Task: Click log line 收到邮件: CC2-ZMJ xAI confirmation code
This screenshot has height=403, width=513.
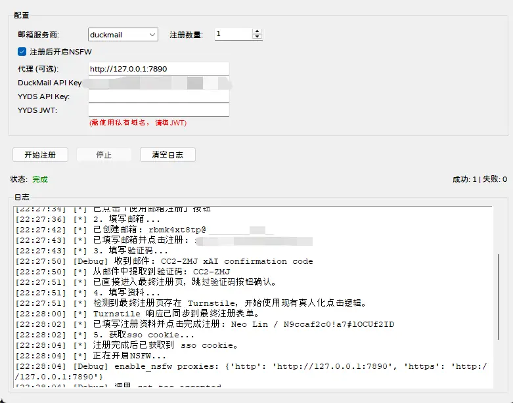Action: pos(164,261)
